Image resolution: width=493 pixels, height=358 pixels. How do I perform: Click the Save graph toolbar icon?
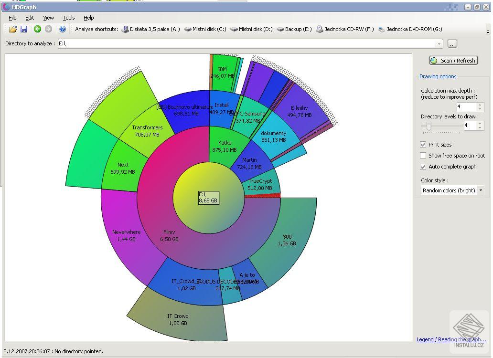(24, 29)
